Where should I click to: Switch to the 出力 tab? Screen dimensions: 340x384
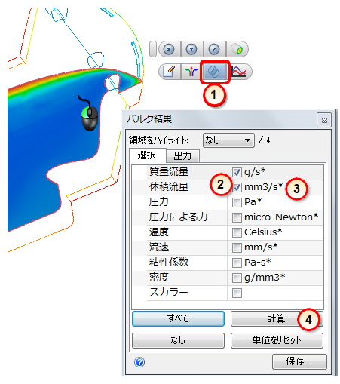(x=182, y=156)
